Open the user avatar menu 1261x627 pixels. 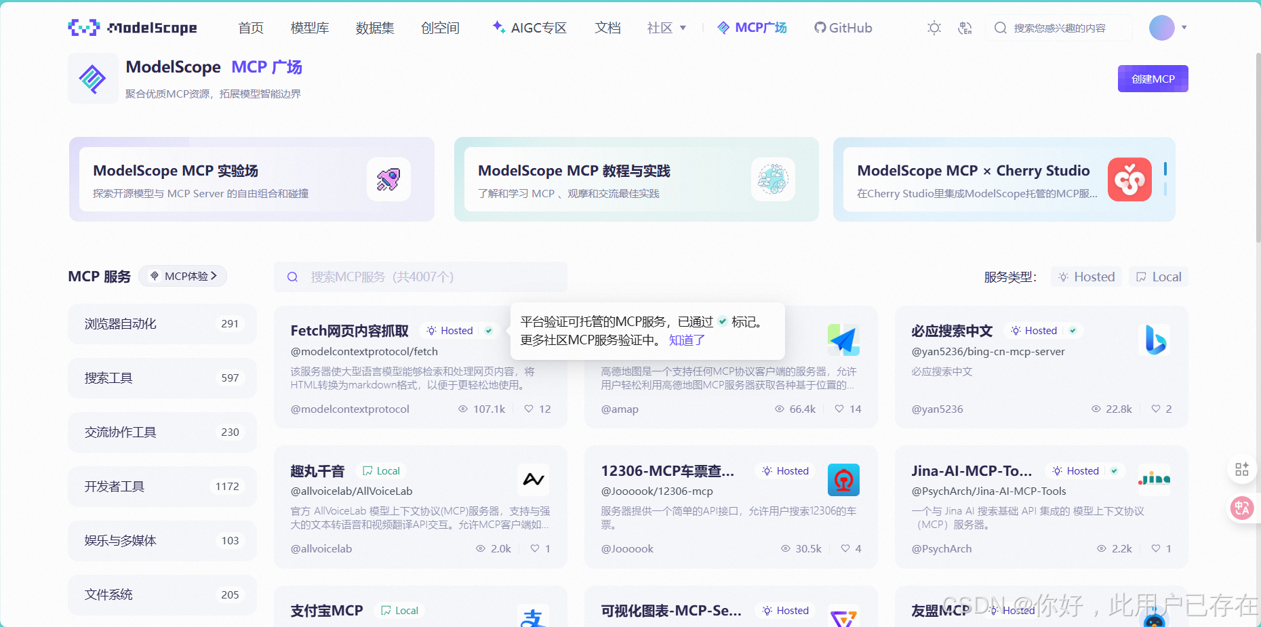pos(1161,28)
